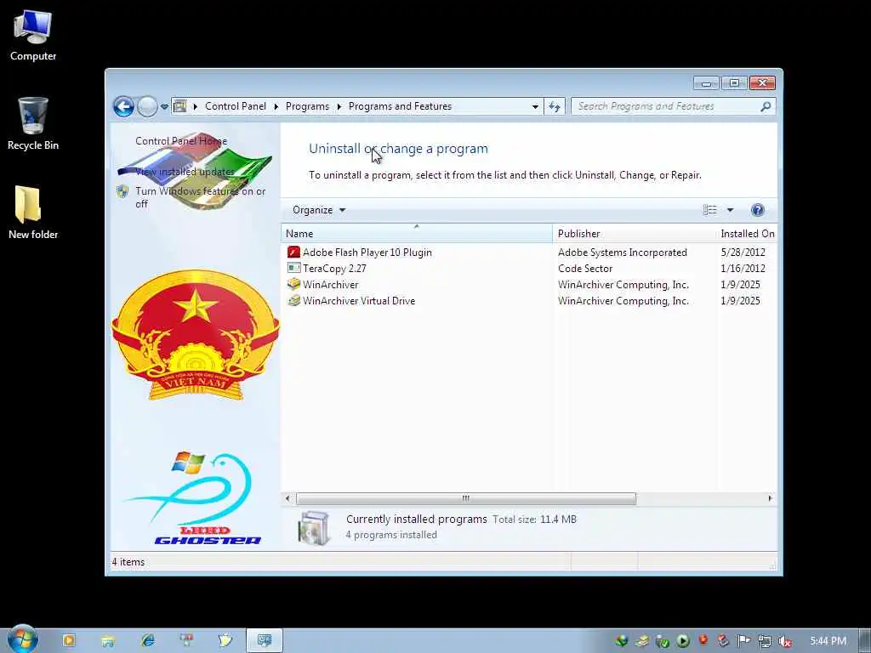The width and height of the screenshot is (871, 653).
Task: Open the Windows Start orb
Action: tap(22, 639)
